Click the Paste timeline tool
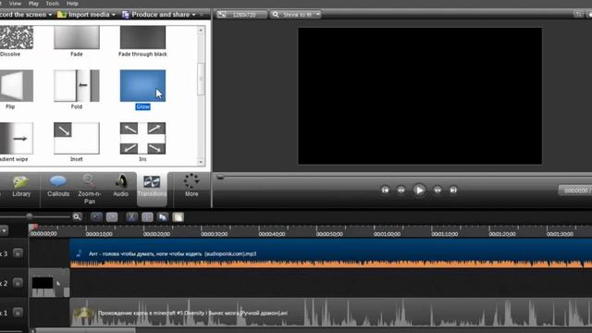 [x=179, y=216]
